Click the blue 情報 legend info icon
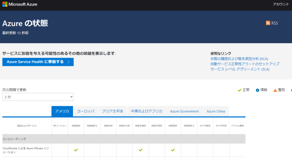This screenshot has height=160, width=292. [x=257, y=90]
